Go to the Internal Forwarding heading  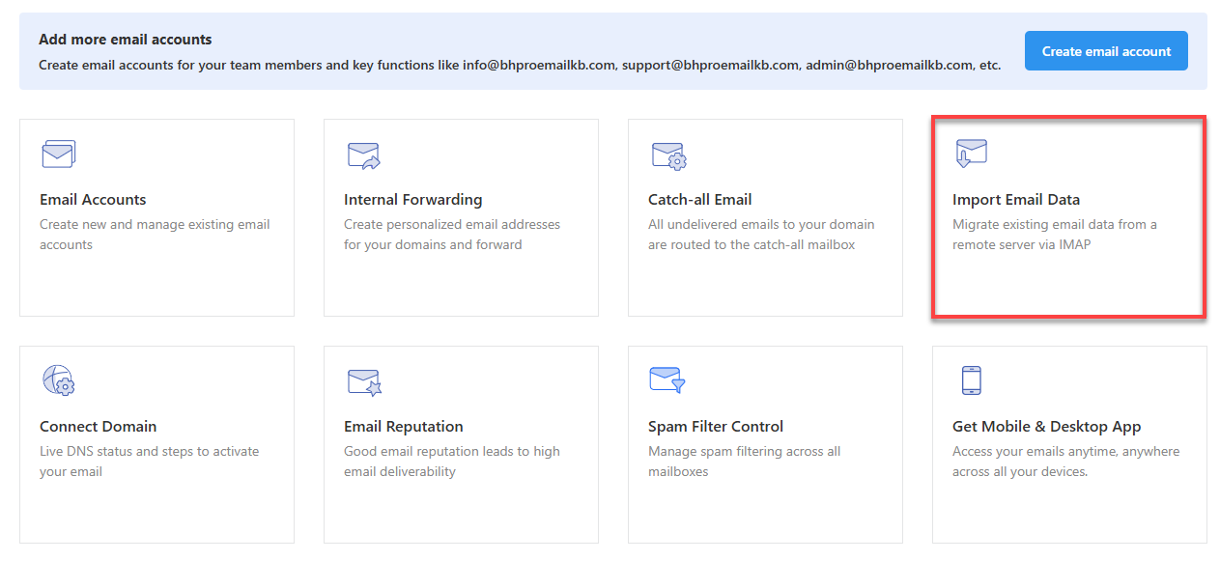point(412,200)
